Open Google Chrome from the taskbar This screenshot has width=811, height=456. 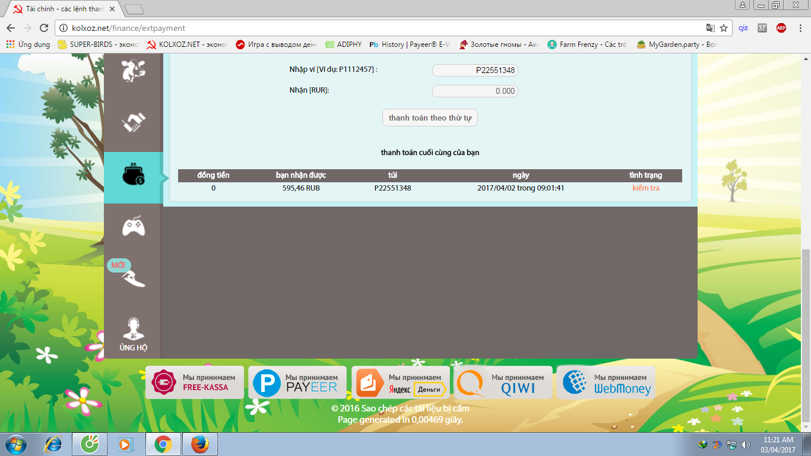tap(163, 444)
